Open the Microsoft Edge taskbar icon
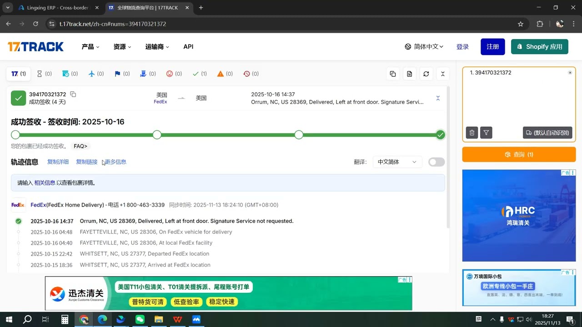Image resolution: width=582 pixels, height=327 pixels. [x=102, y=319]
